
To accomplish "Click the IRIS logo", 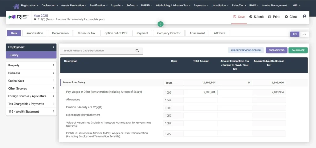I will [x=18, y=17].
